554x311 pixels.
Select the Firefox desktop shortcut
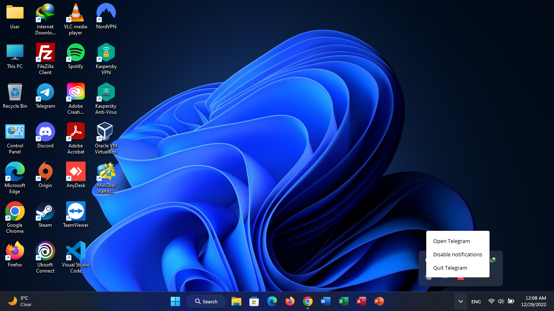pos(15,255)
